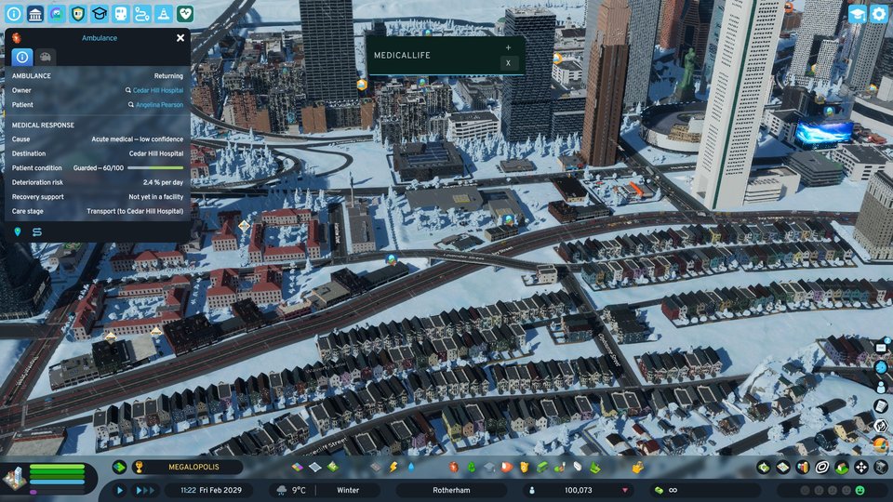Click the route swap icon in Ambulance panel
The width and height of the screenshot is (893, 502).
click(37, 231)
